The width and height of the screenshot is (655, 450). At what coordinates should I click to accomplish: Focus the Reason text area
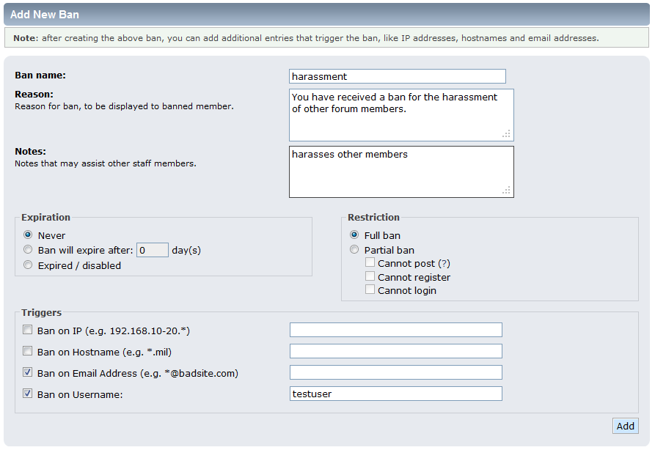(x=400, y=114)
